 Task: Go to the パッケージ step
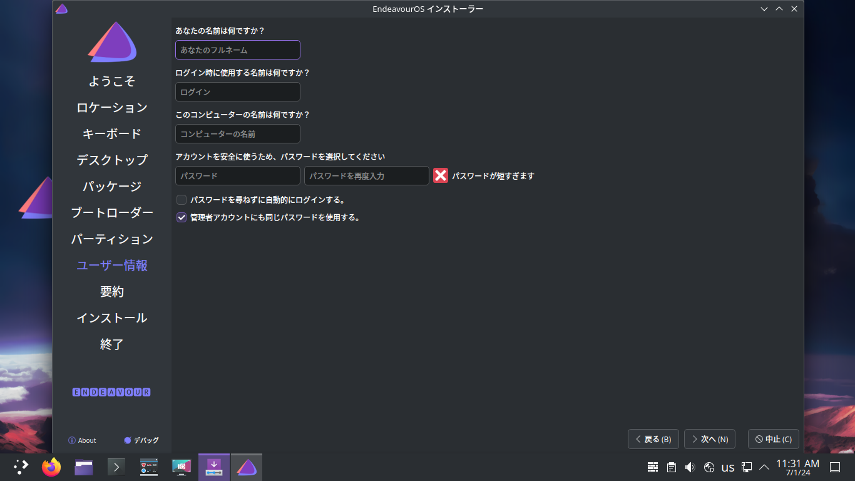(112, 187)
